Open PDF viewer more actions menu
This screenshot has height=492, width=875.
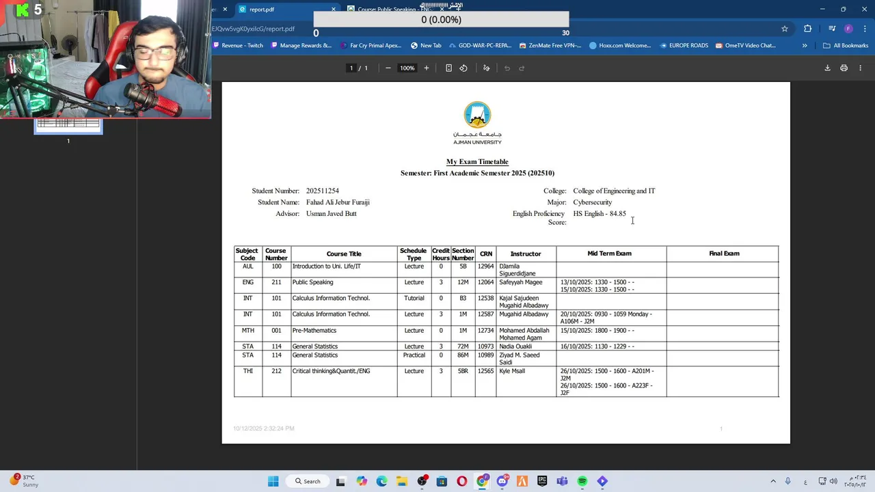860,68
